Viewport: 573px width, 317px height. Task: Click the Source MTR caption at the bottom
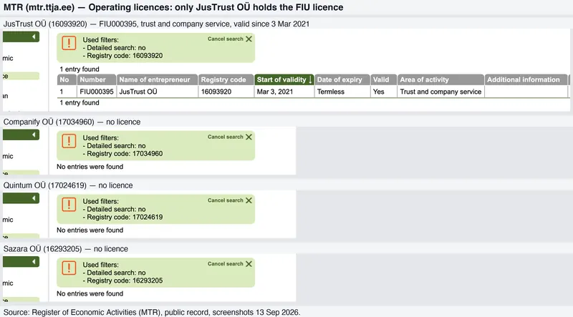[x=152, y=312]
